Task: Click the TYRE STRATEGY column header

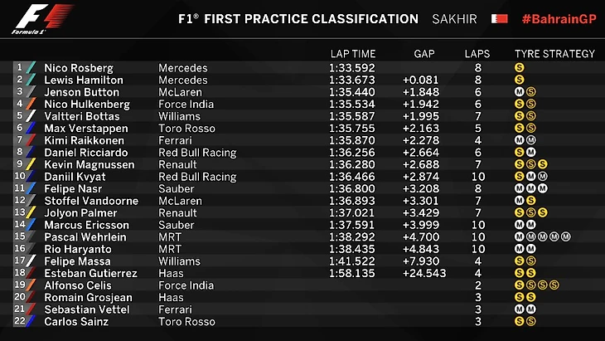Action: coord(554,54)
